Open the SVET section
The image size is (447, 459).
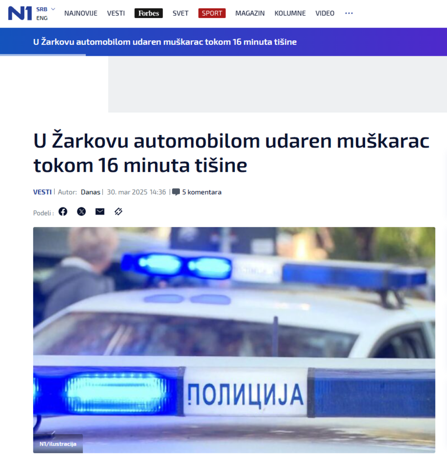tap(180, 13)
